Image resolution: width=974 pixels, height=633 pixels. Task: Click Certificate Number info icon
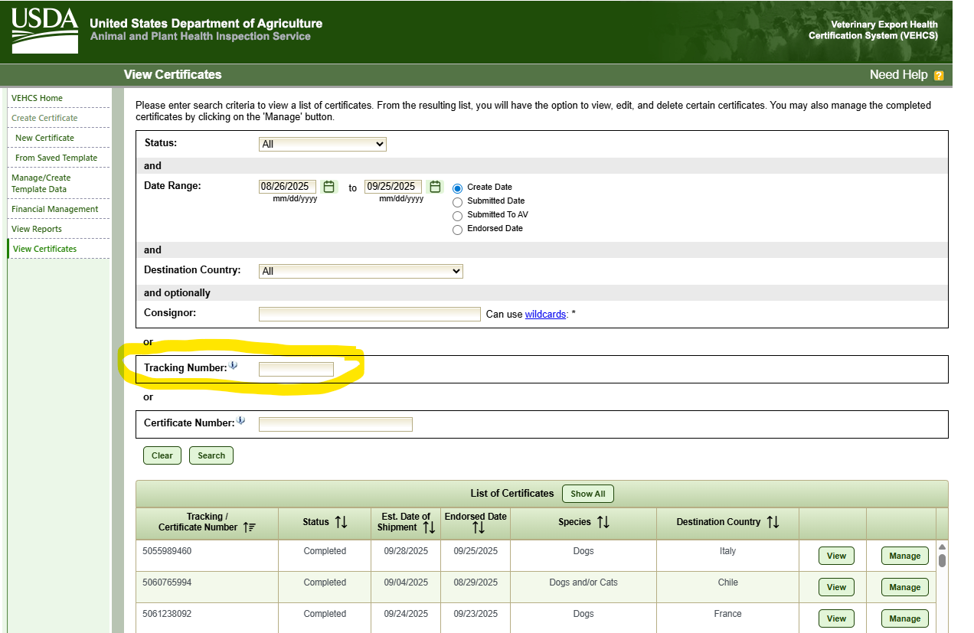coord(240,421)
